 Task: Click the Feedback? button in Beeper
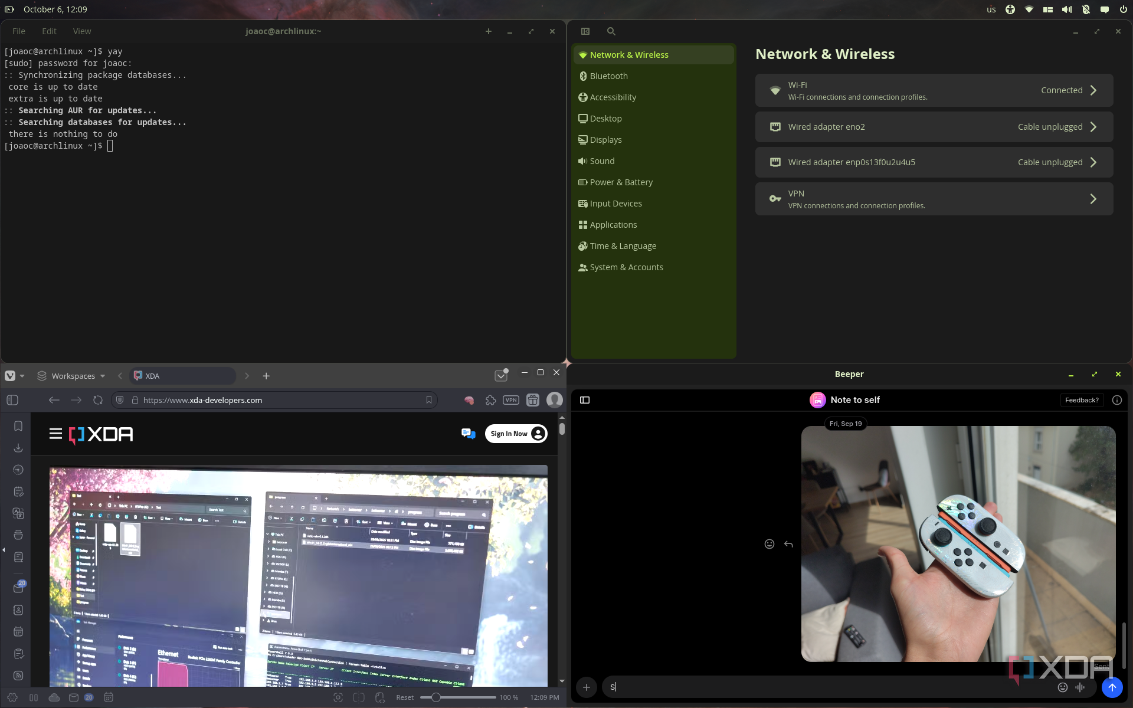tap(1082, 400)
